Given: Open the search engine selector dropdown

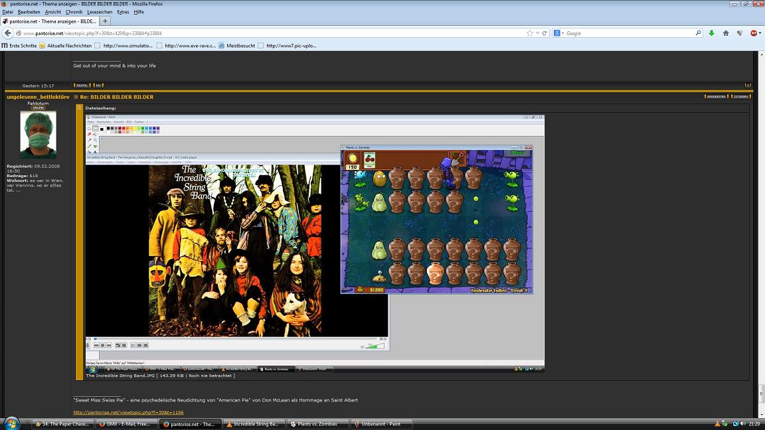Looking at the screenshot, I should point(559,33).
